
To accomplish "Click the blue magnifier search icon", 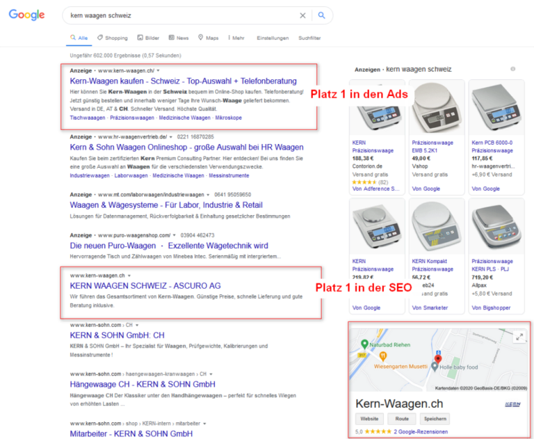I will coord(321,15).
